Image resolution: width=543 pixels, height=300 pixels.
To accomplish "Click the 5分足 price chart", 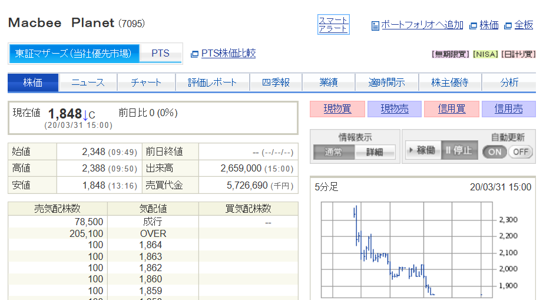I will [406, 249].
